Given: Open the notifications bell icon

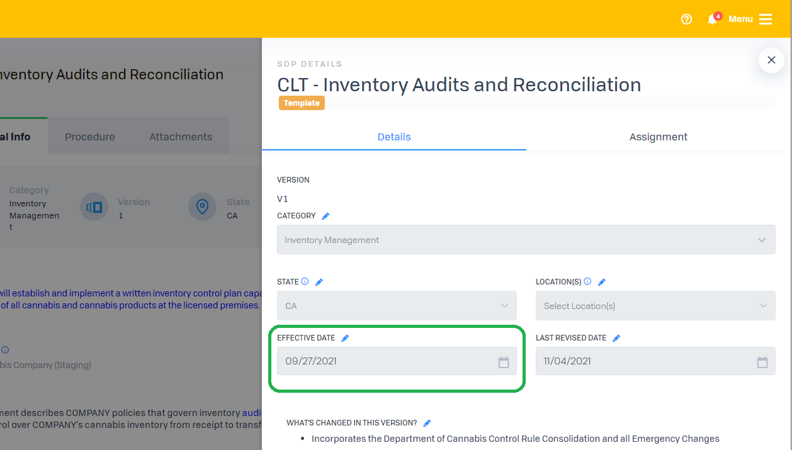Looking at the screenshot, I should (712, 20).
